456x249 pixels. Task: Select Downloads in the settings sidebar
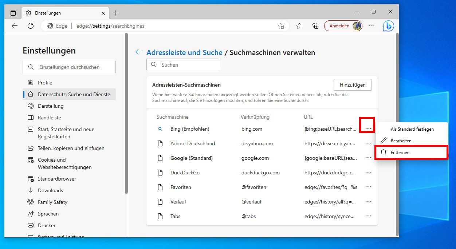(x=50, y=190)
